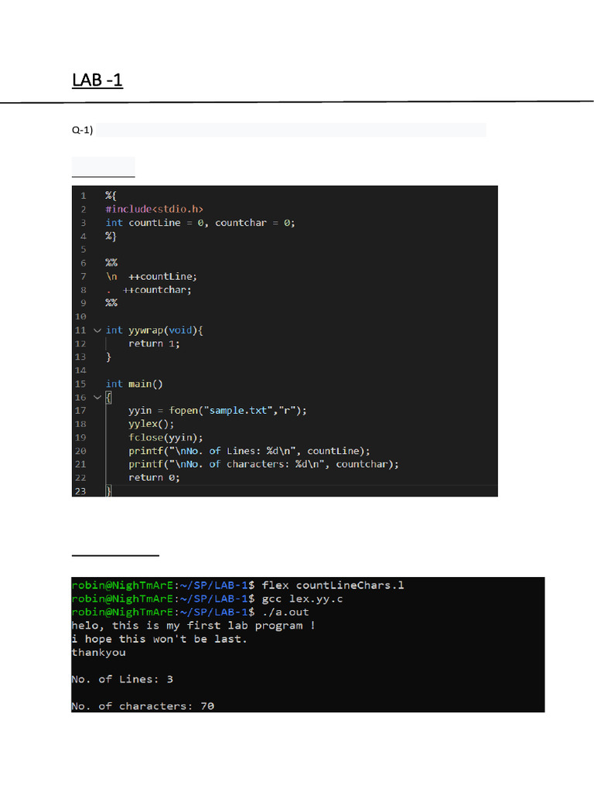Collapse the yywrap function fold chevron
Screen dimensions: 594x792
97,330
